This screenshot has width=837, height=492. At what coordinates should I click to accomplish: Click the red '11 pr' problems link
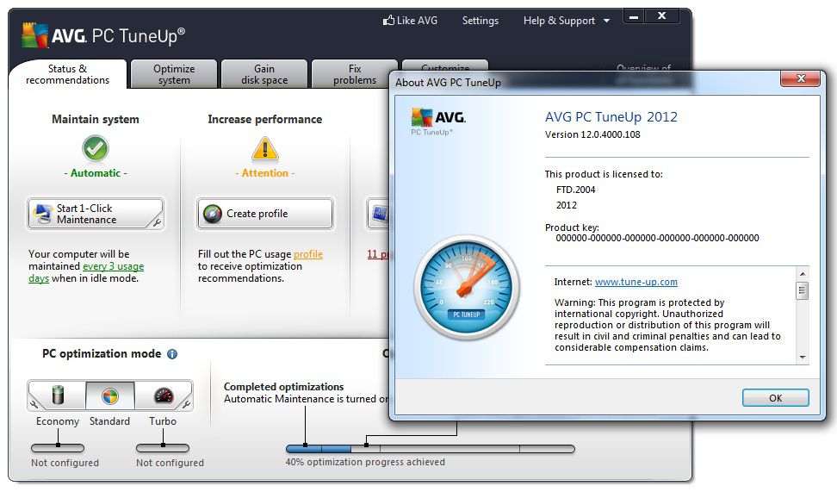[x=377, y=254]
